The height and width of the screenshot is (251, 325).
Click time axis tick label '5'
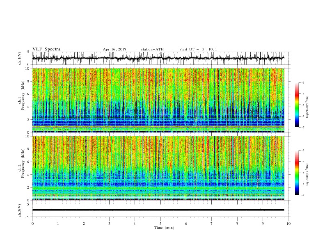(160, 224)
